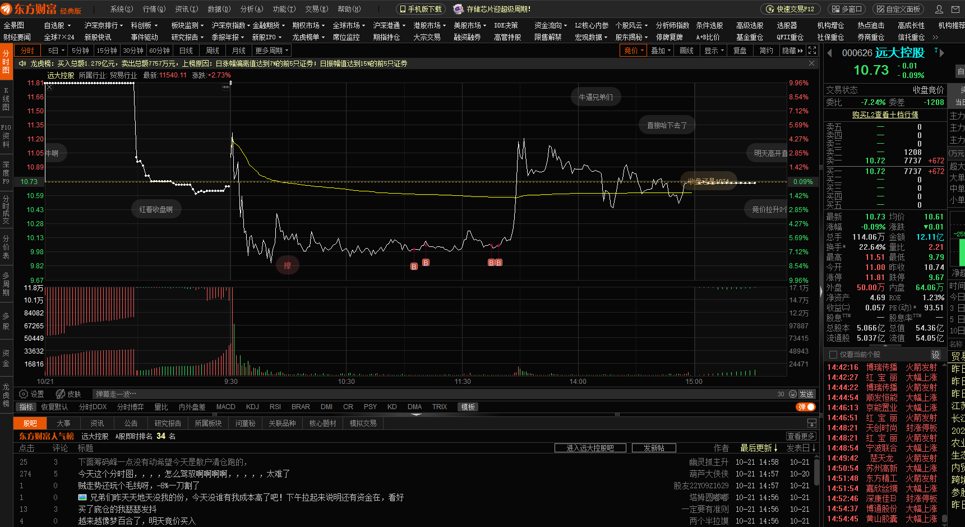Click the emoji icon beside 发送
Screen dimensions: 965x527
(793, 394)
